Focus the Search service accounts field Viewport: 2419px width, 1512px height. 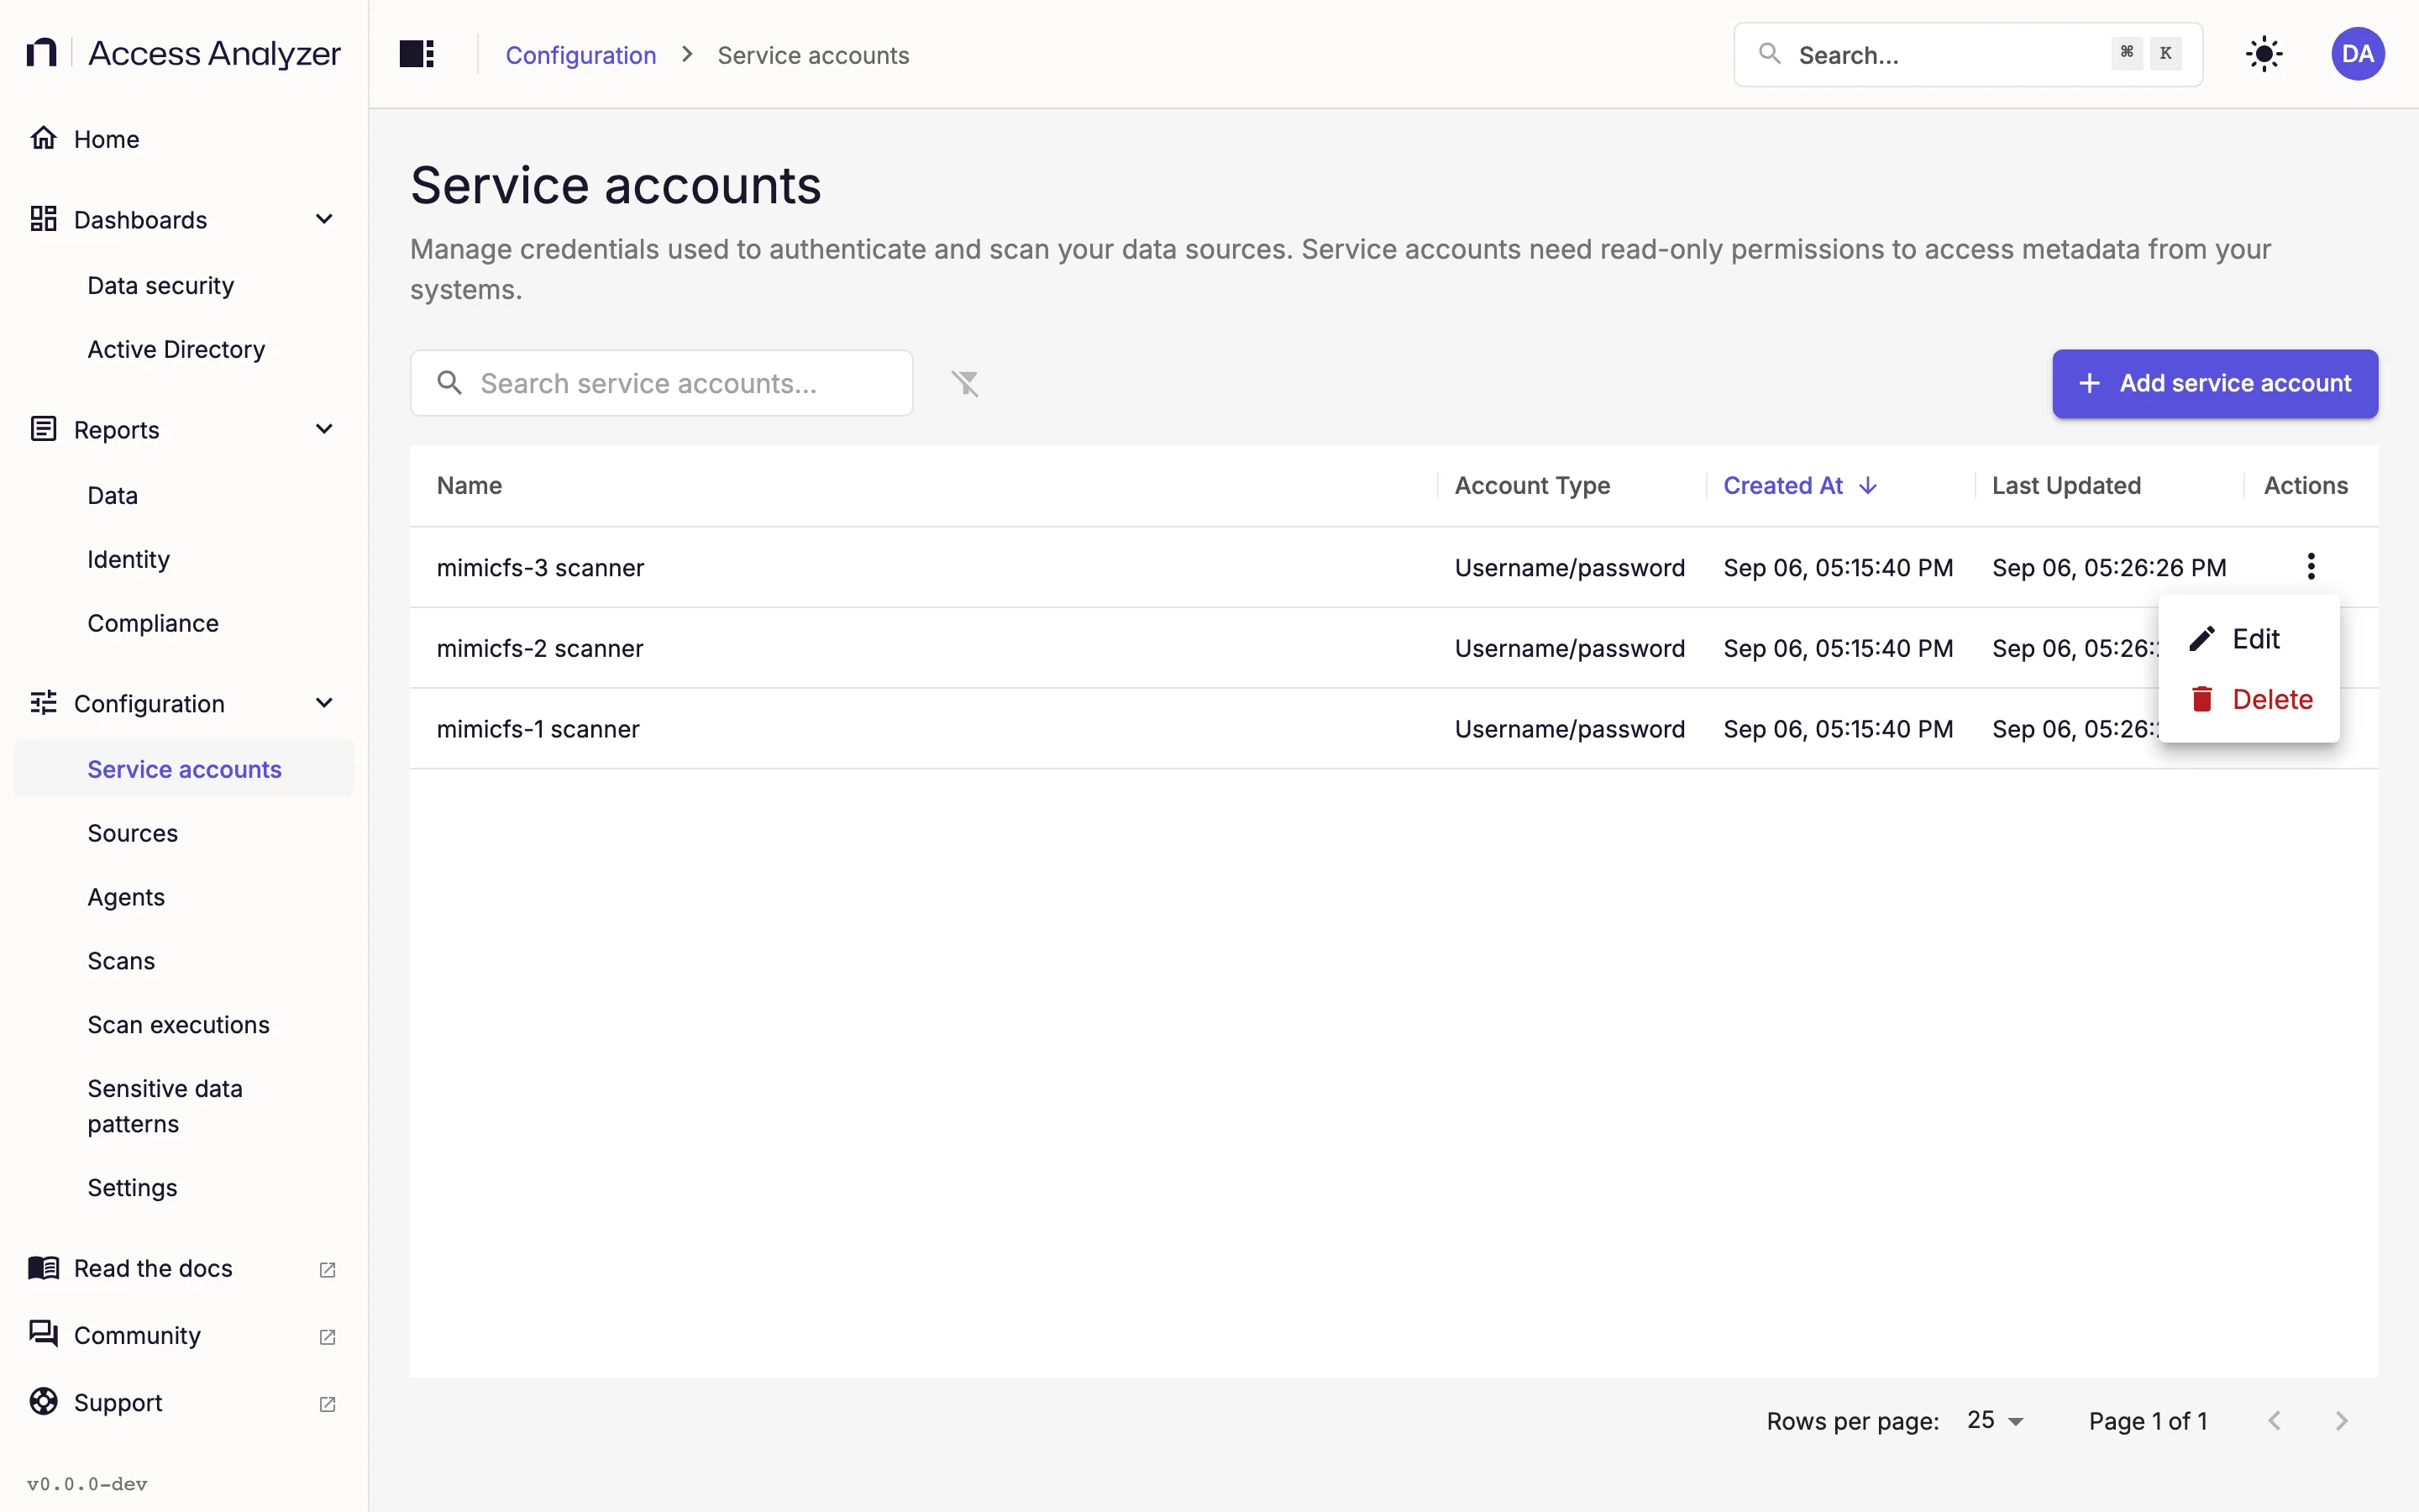661,383
